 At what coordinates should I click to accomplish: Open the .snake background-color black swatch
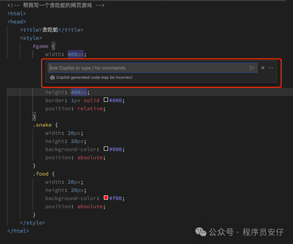106,149
